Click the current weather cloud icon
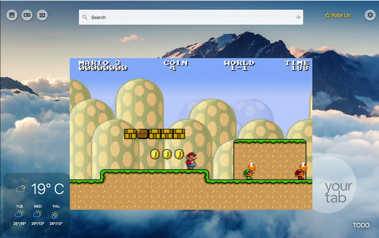 click(x=21, y=189)
